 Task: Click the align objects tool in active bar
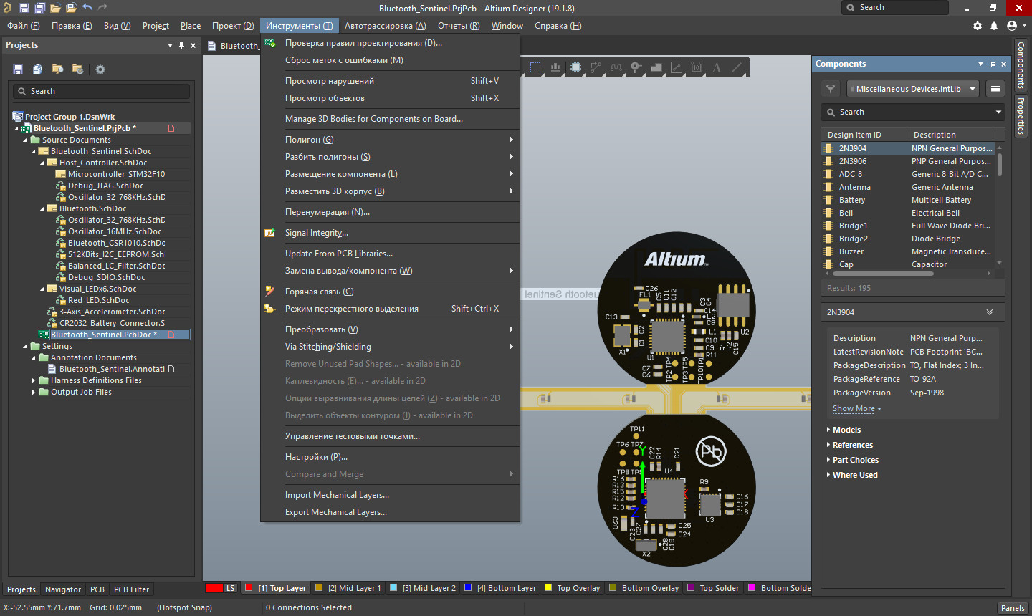click(x=555, y=67)
